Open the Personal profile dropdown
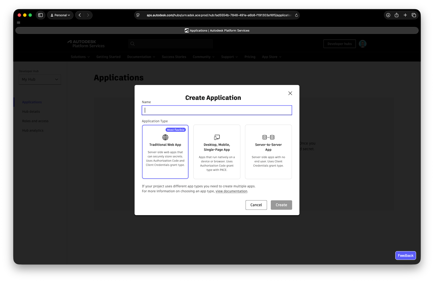Image resolution: width=434 pixels, height=282 pixels. [60, 15]
